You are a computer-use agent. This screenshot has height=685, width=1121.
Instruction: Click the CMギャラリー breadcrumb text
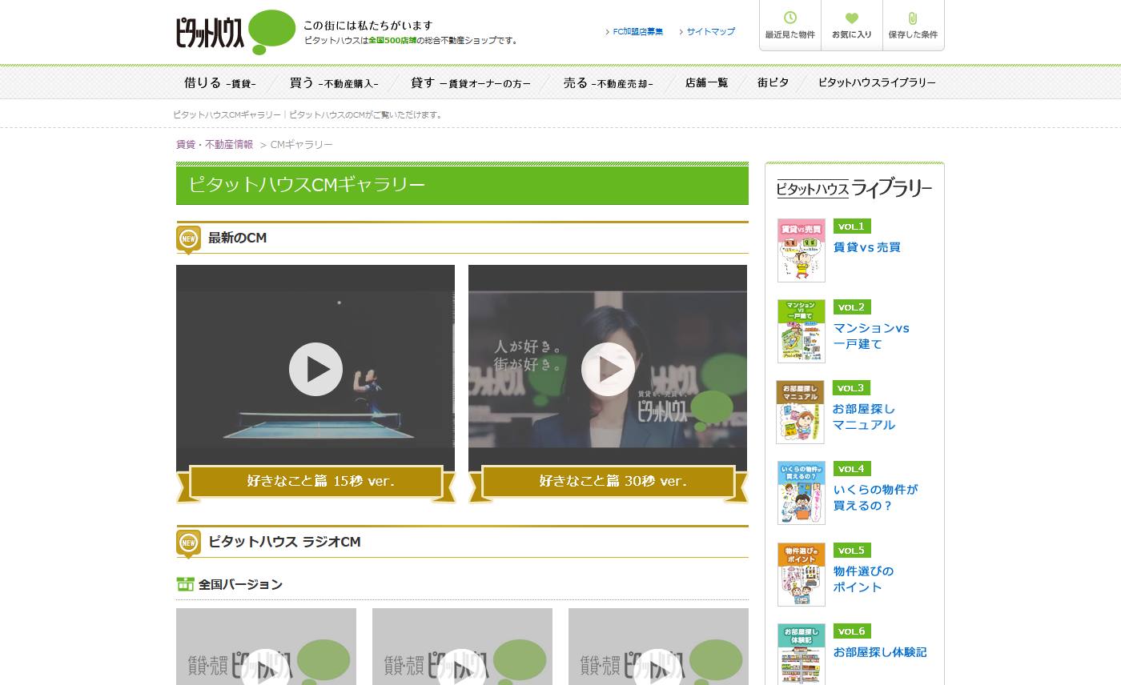pyautogui.click(x=302, y=144)
